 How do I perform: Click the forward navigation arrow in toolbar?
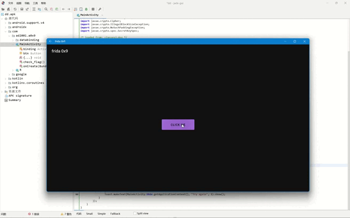tap(69, 9)
